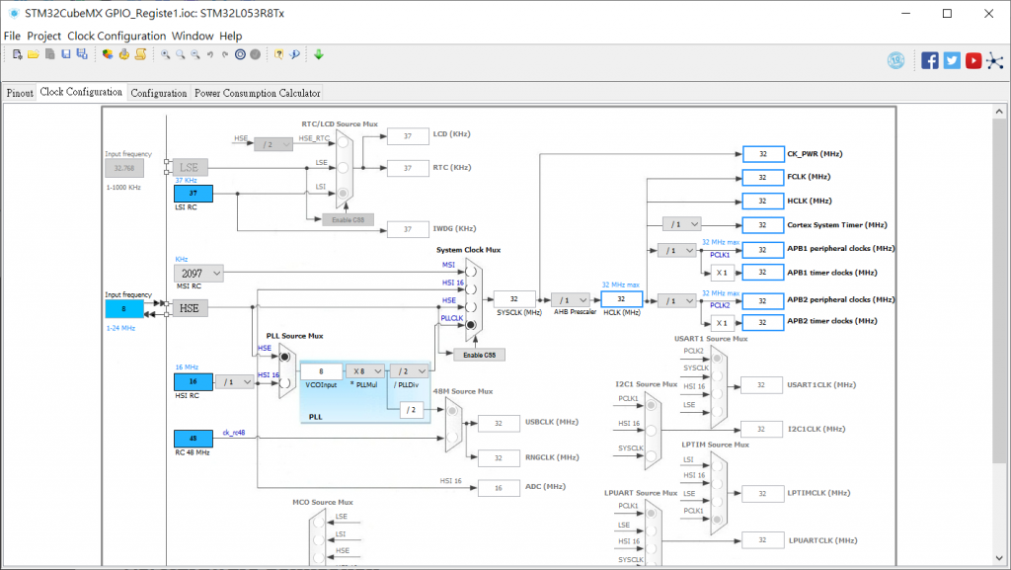Click the Generate Code gear icon
Screen dimensions: 1011x570
[x=123, y=54]
